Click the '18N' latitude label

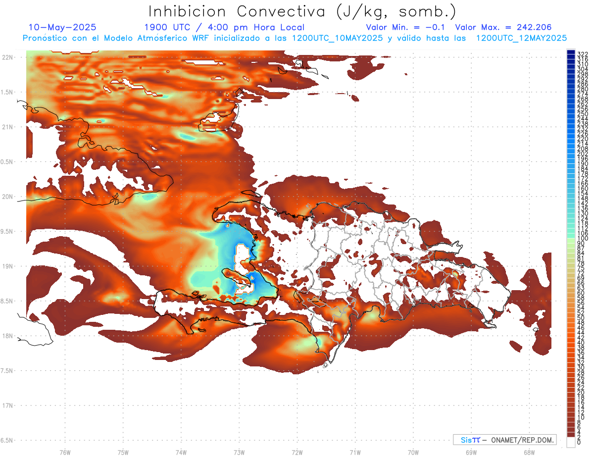(x=7, y=336)
